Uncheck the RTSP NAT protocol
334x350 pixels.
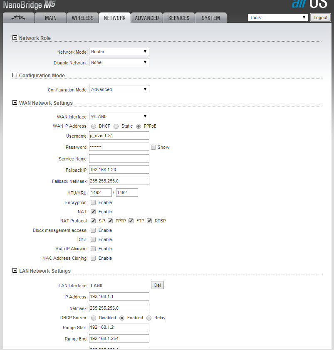149,221
